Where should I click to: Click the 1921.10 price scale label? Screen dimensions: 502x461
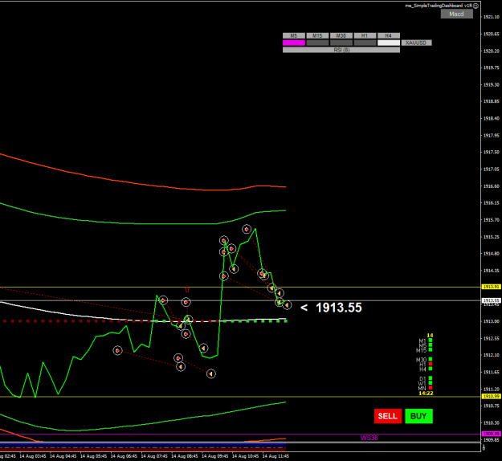click(x=491, y=17)
